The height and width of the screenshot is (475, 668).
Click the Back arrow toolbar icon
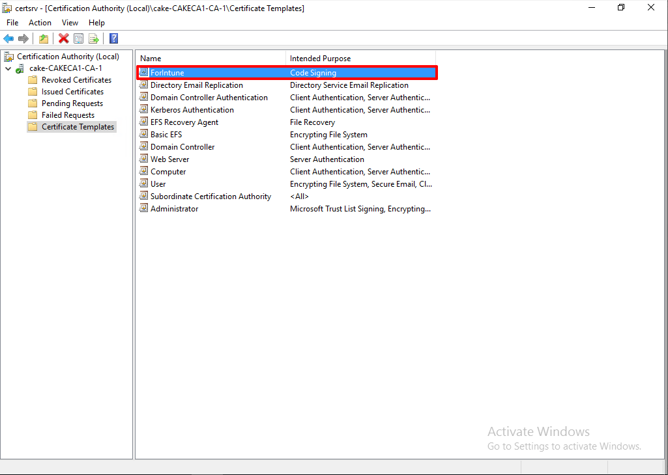(x=8, y=38)
